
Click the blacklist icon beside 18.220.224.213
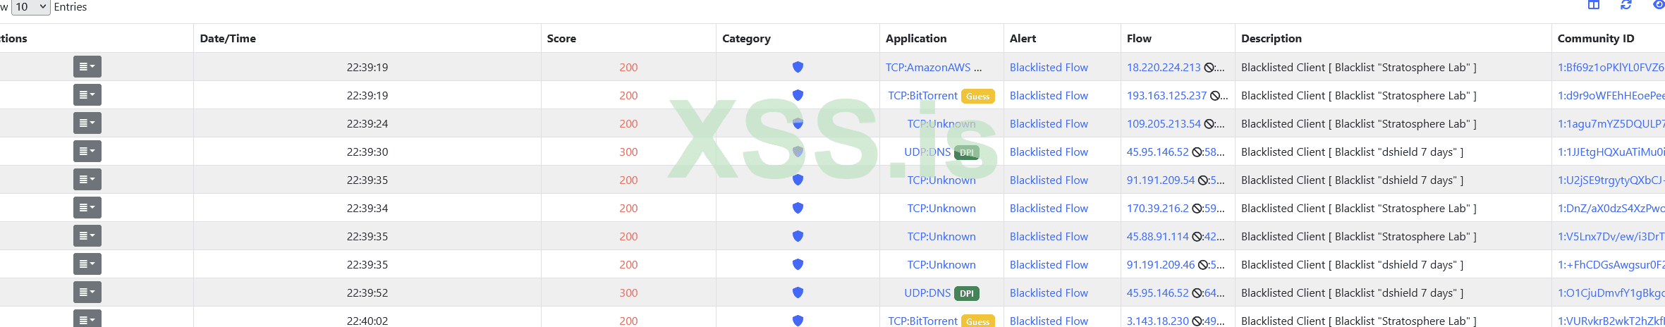click(x=1209, y=68)
